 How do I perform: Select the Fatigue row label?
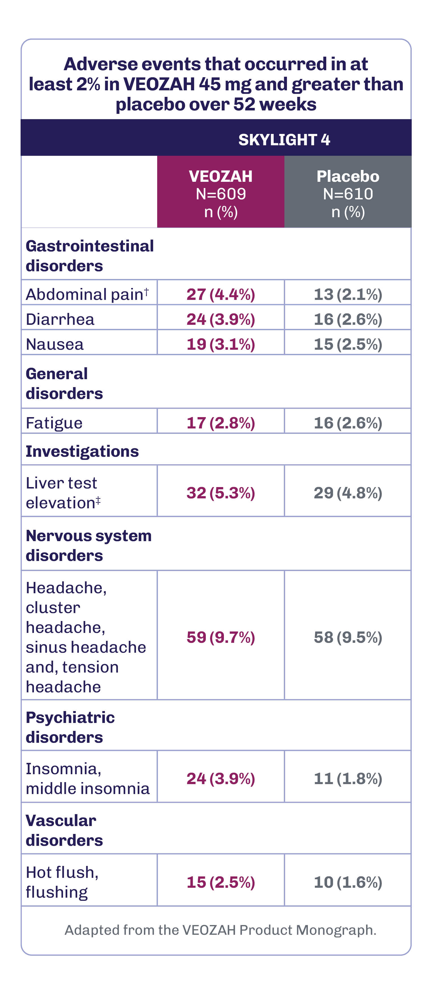[x=54, y=423]
